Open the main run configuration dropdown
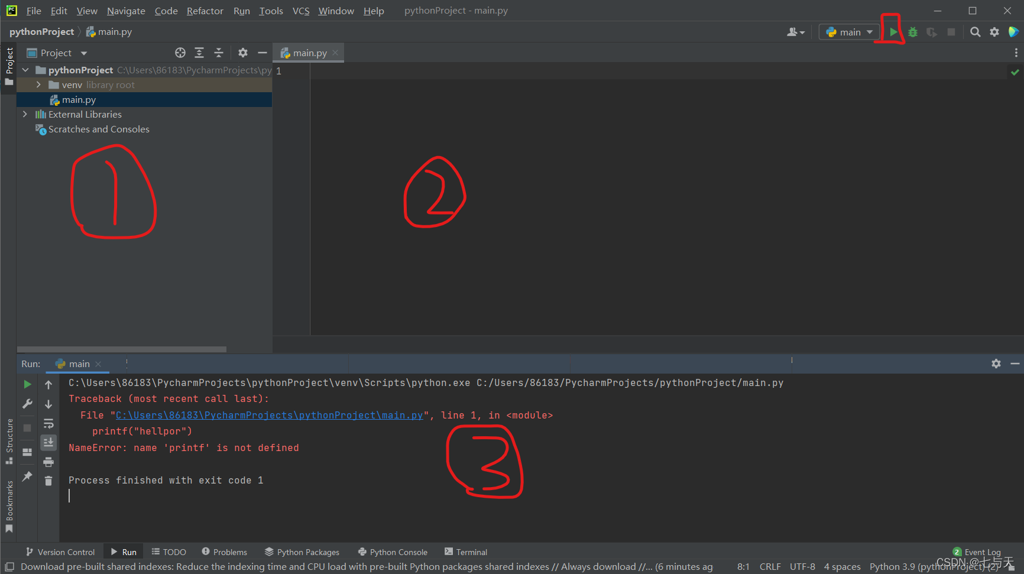The image size is (1024, 574). click(x=850, y=32)
